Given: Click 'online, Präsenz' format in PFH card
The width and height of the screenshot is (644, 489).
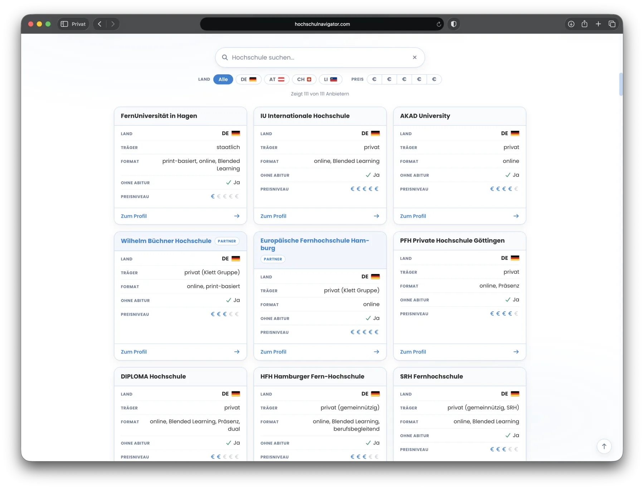Looking at the screenshot, I should point(499,286).
